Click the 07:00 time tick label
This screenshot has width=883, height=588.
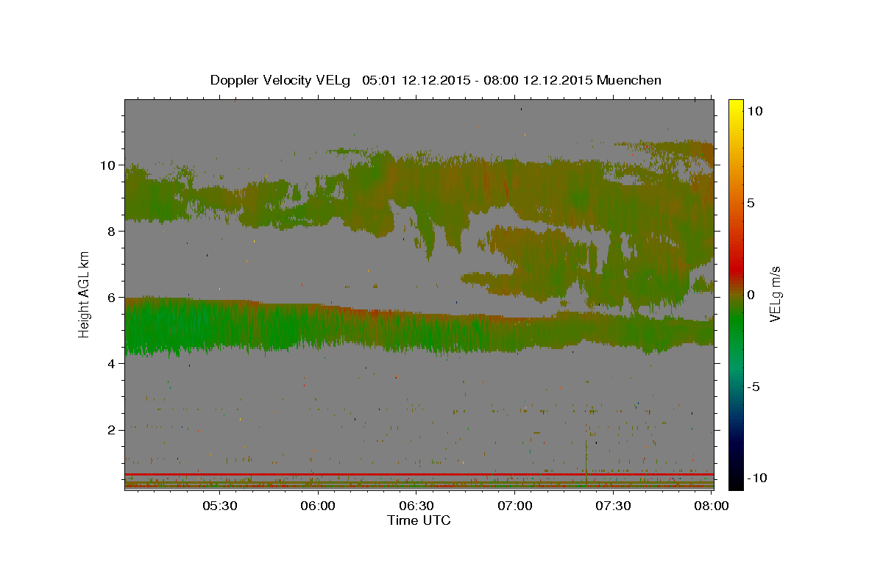(x=515, y=506)
